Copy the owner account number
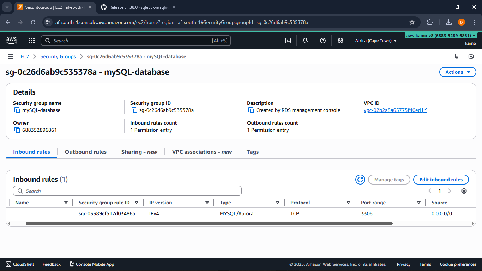Image resolution: width=482 pixels, height=271 pixels. pos(17,130)
